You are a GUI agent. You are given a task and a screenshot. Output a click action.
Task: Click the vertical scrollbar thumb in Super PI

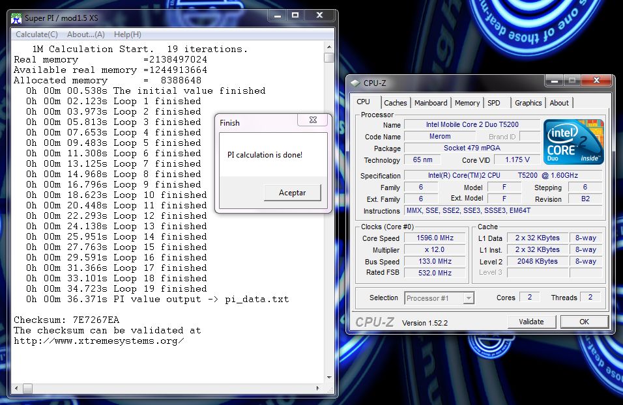click(x=329, y=57)
